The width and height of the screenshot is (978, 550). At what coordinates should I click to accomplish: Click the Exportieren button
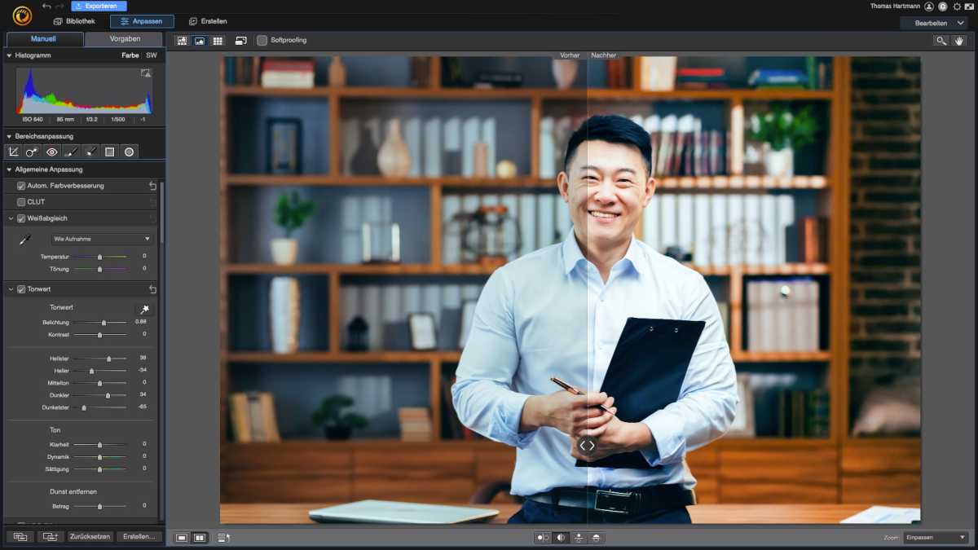click(99, 7)
